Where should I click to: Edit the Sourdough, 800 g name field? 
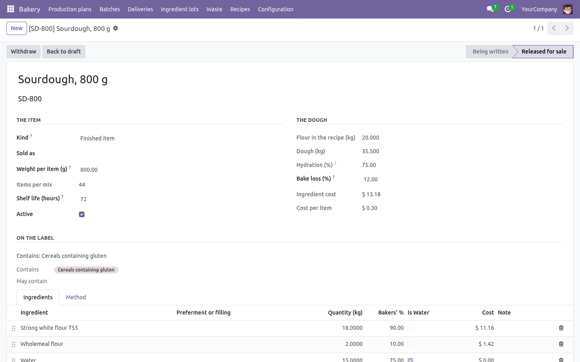290,79
